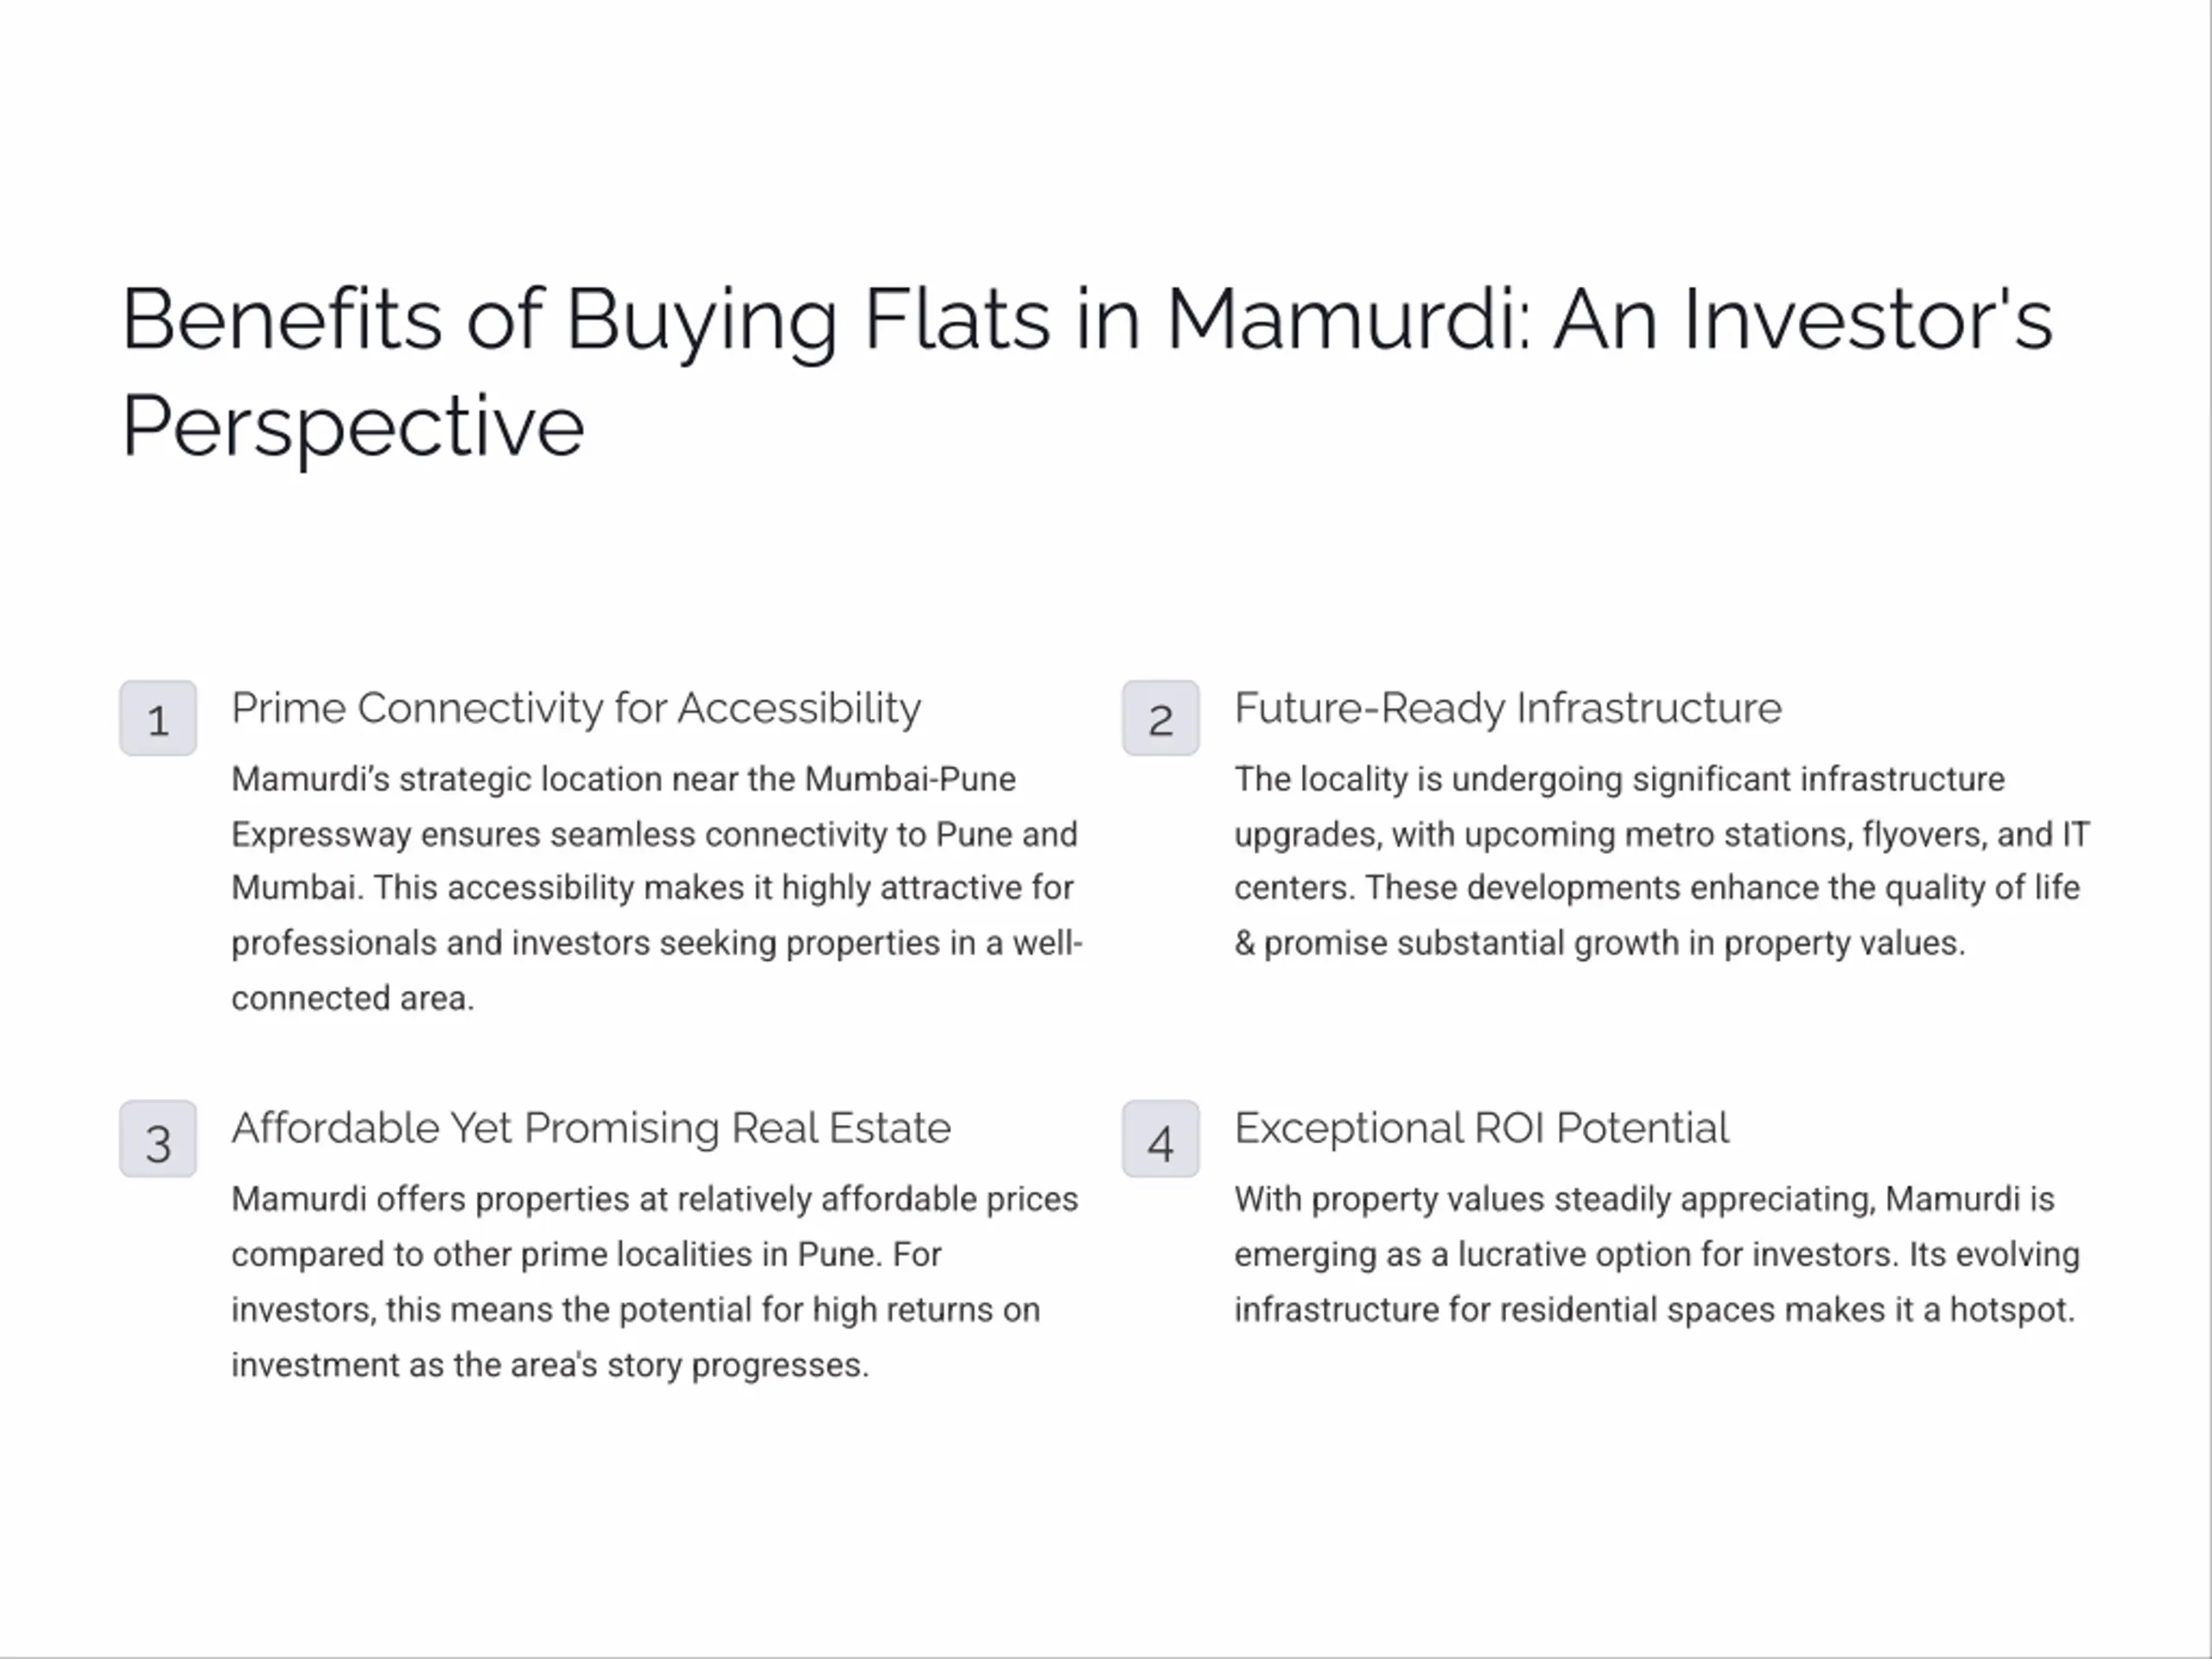The image size is (2212, 1659).
Task: Click the line ending 'makes it a hotspot'
Action: pos(1655,1310)
